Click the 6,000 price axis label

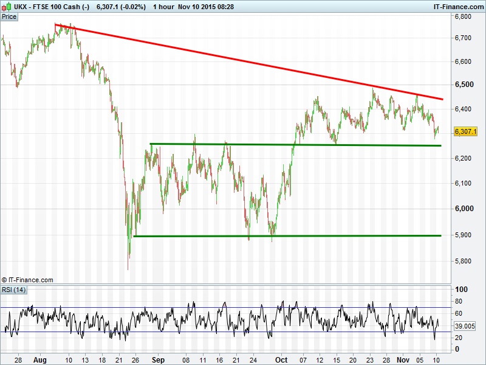(464, 209)
